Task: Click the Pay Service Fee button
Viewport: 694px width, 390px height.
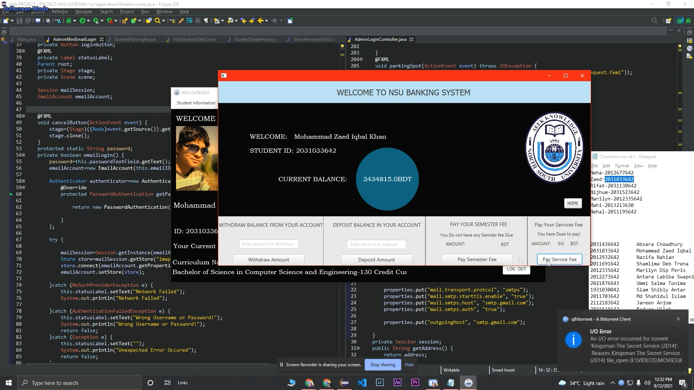Action: (559, 259)
